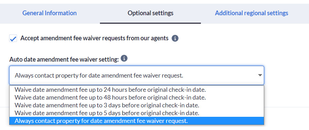The height and width of the screenshot is (130, 309).
Task: Toggle via 'Accept amendment fee waiver requests' label
Action: pos(95,38)
